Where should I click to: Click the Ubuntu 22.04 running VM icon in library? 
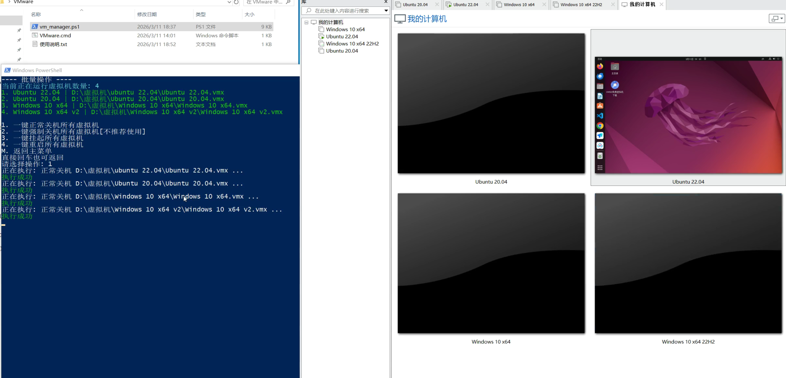click(x=321, y=37)
